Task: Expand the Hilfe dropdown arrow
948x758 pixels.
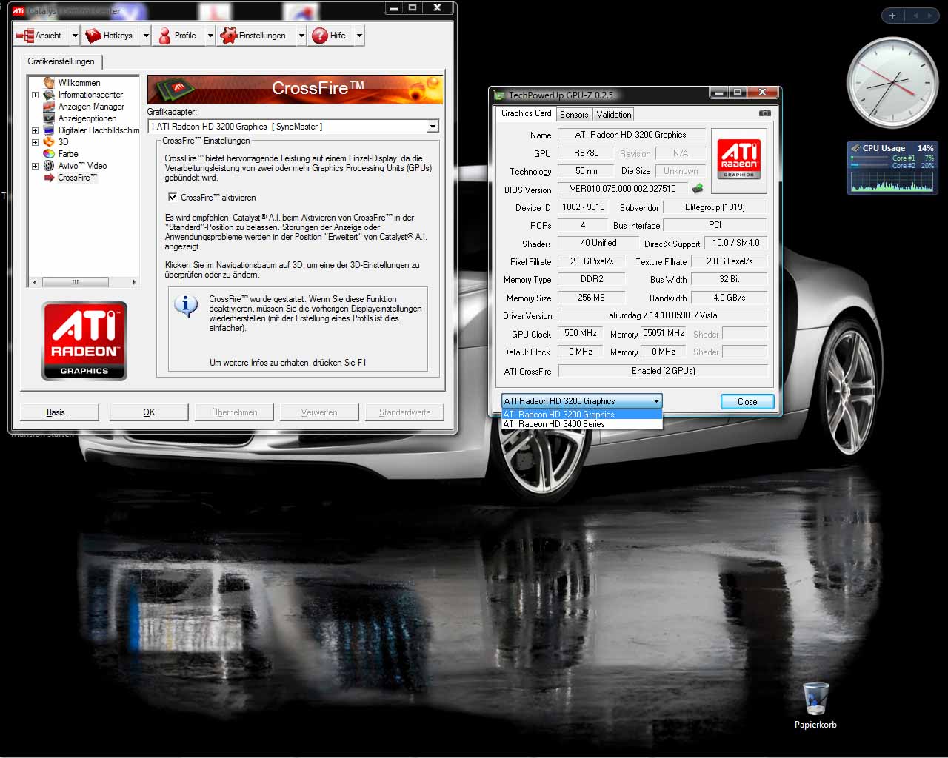Action: [359, 36]
